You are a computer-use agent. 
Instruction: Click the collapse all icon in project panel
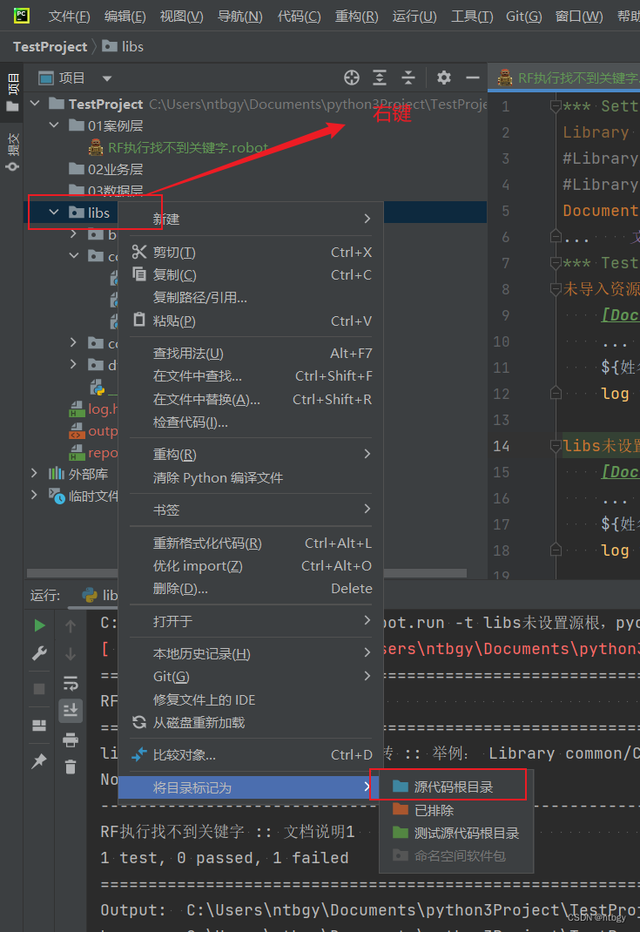coord(408,78)
